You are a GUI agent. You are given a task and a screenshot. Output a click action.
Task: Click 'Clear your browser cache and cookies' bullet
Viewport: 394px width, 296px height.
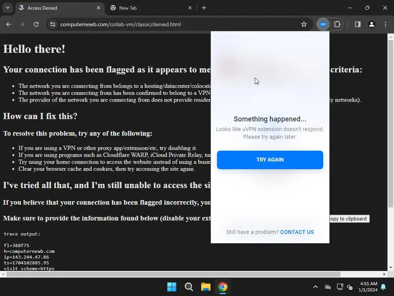(x=107, y=169)
